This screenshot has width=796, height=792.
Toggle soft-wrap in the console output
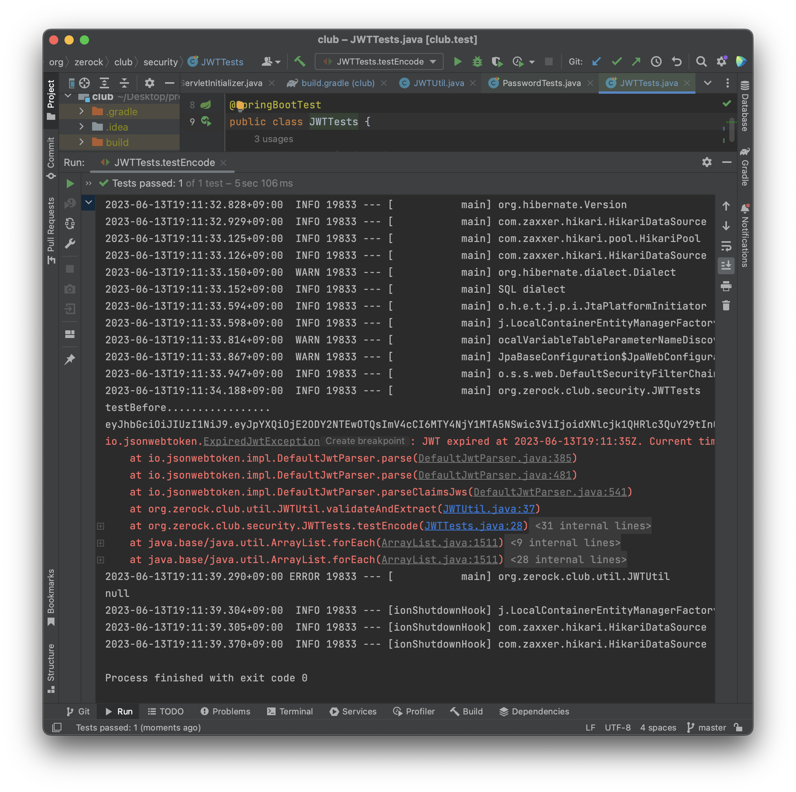726,246
